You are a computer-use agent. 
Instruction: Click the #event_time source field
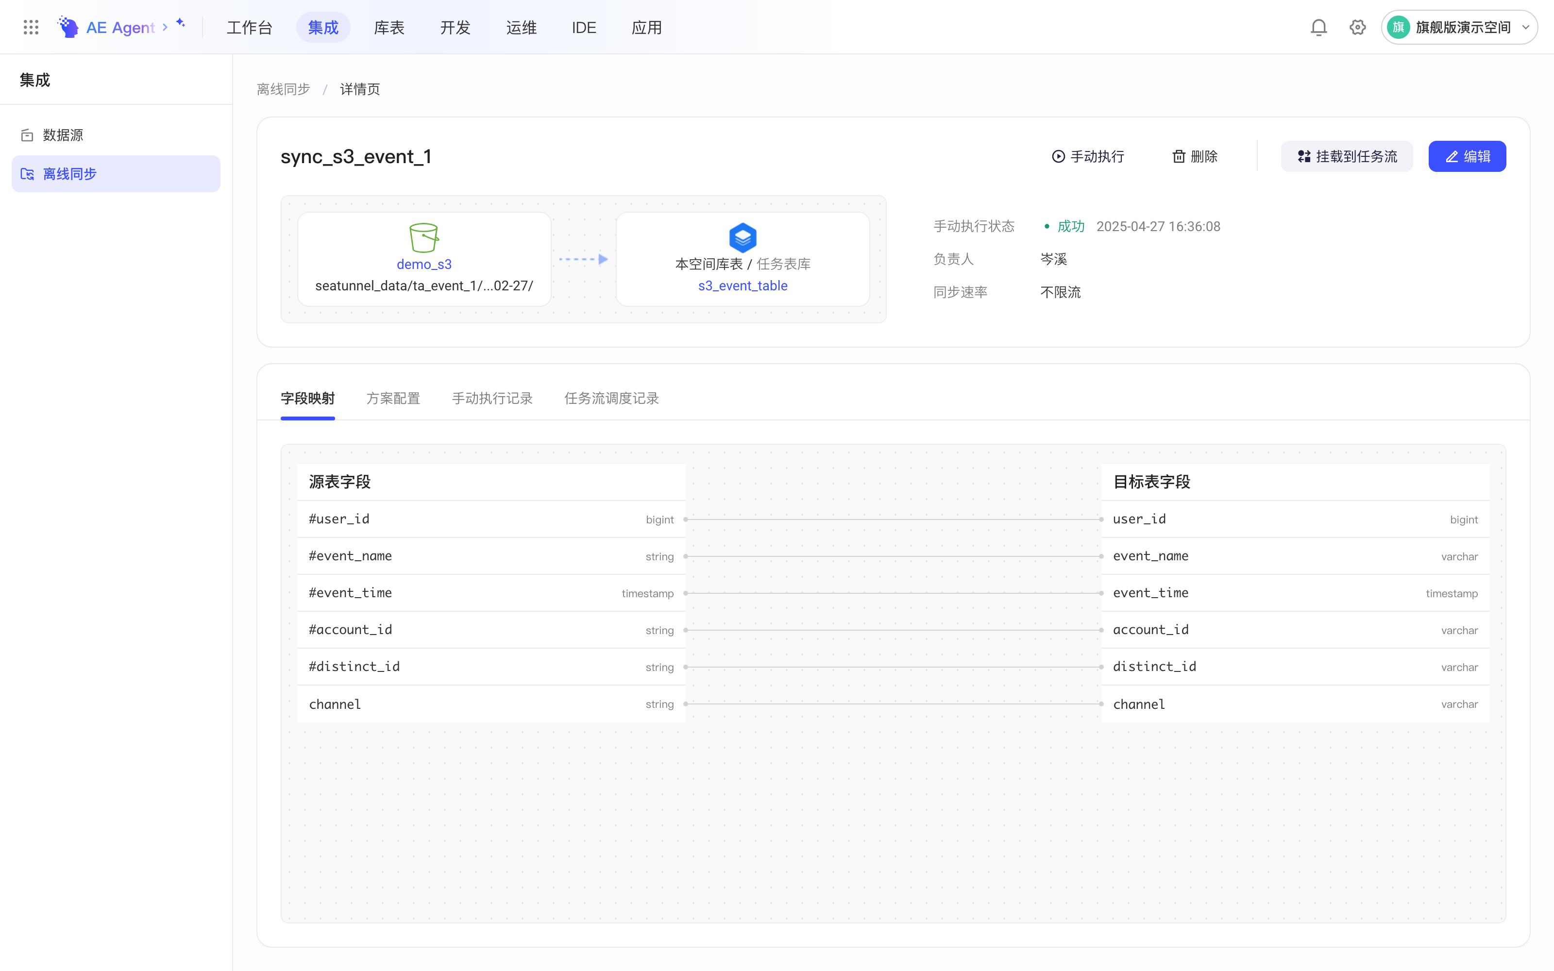491,593
